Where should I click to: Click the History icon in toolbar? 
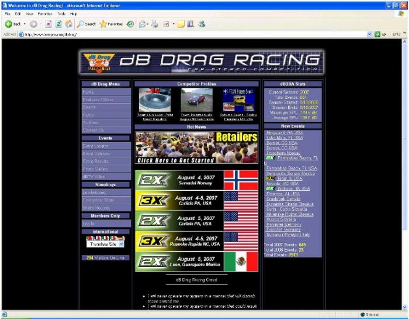coord(130,24)
